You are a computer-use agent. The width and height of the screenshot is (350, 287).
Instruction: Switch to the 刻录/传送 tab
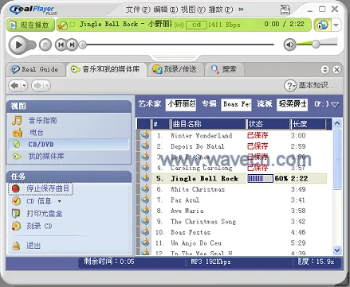tap(175, 69)
